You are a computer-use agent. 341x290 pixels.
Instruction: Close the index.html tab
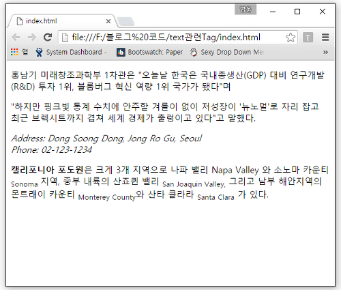pos(108,21)
